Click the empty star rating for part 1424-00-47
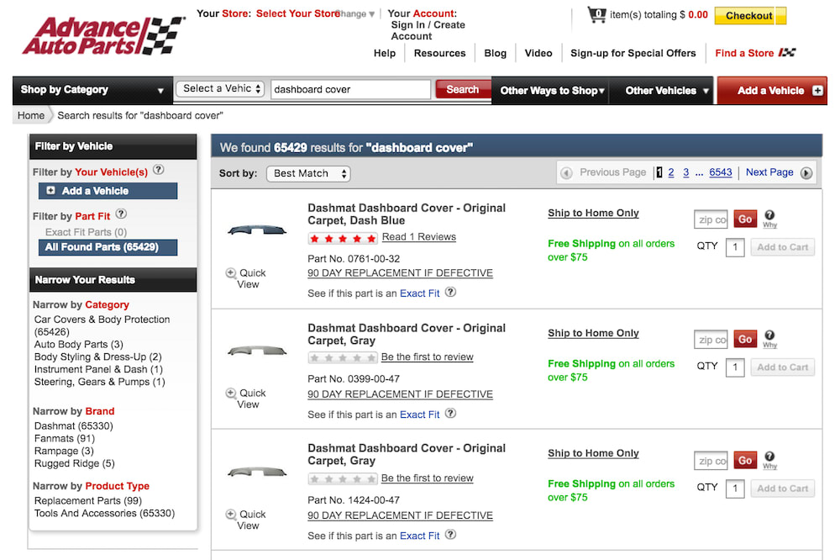 click(343, 479)
